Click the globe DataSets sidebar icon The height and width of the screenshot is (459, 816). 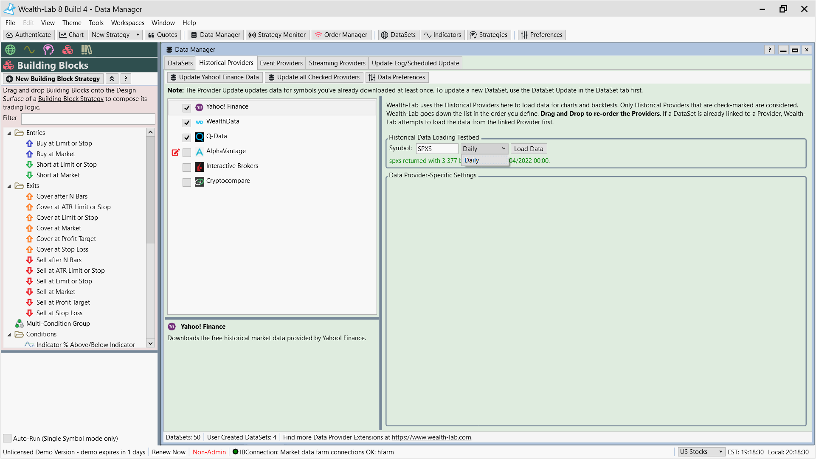[x=10, y=50]
